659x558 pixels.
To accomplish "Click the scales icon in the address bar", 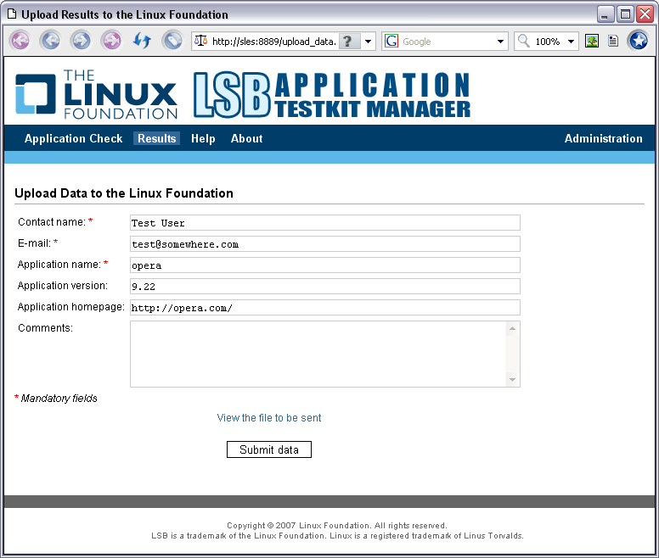I will pyautogui.click(x=201, y=41).
